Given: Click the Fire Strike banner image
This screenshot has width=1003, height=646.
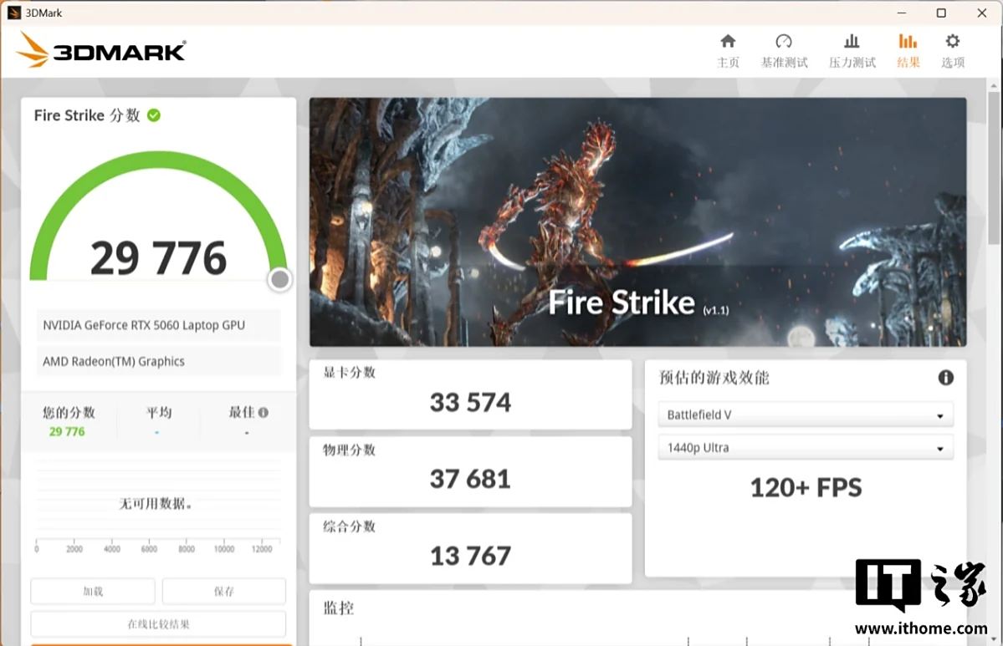Looking at the screenshot, I should coord(637,221).
